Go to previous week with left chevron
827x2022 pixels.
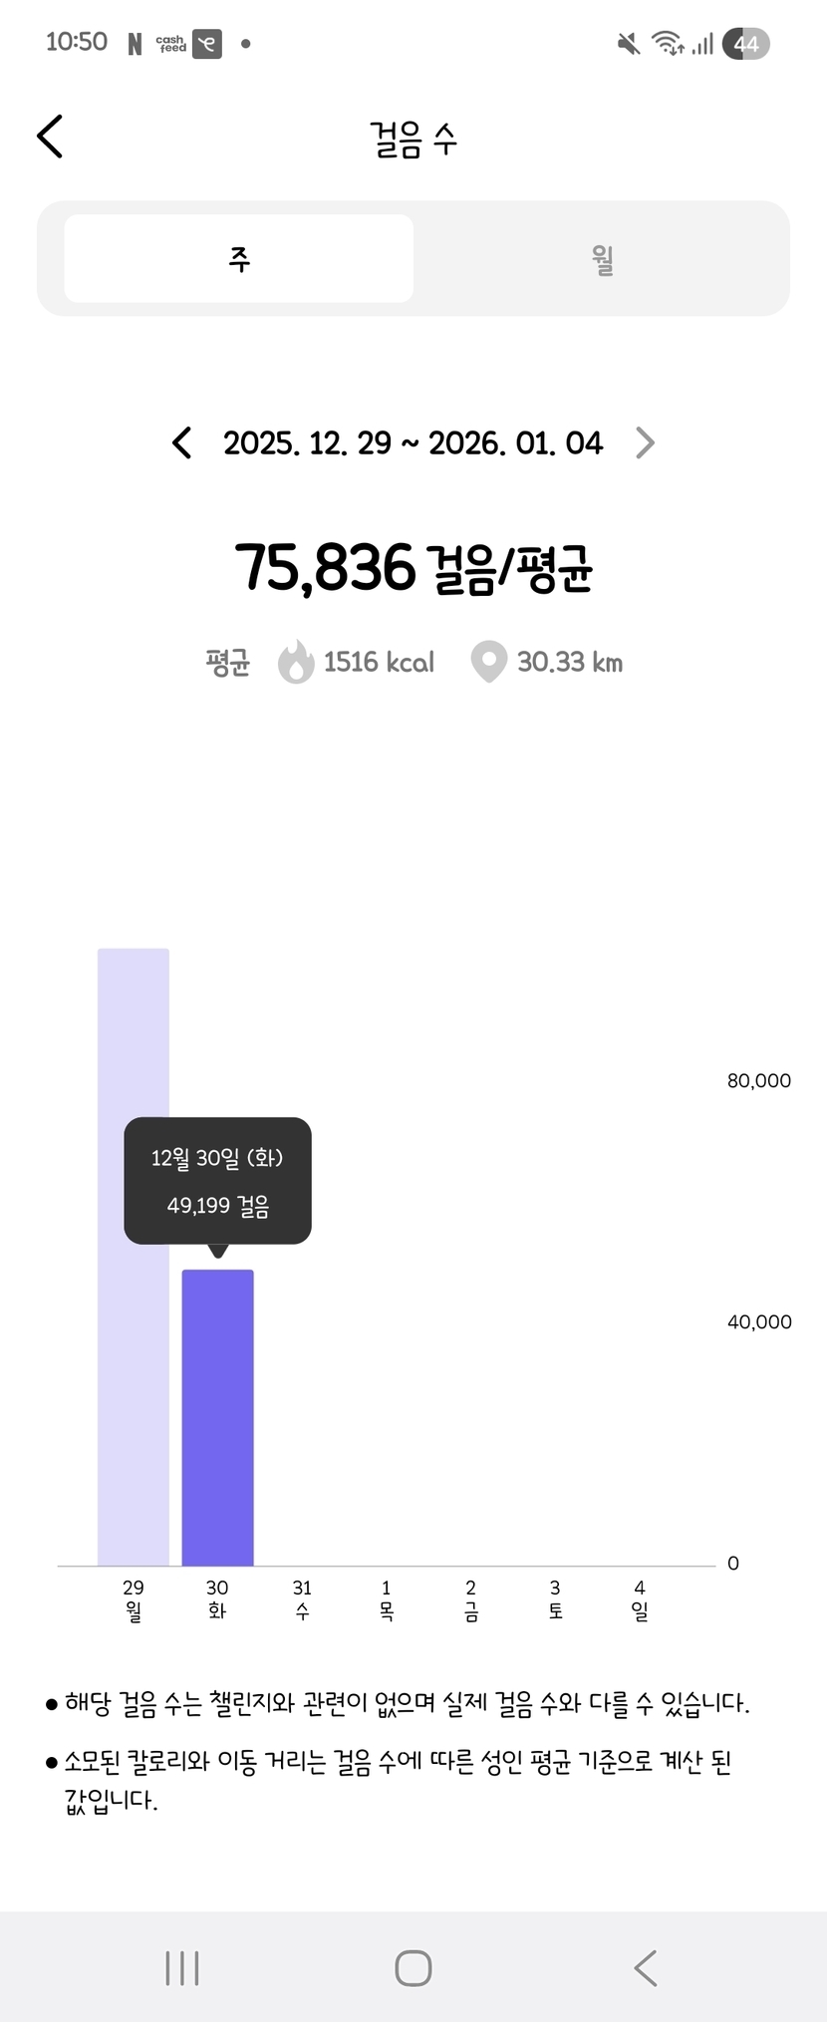point(181,442)
